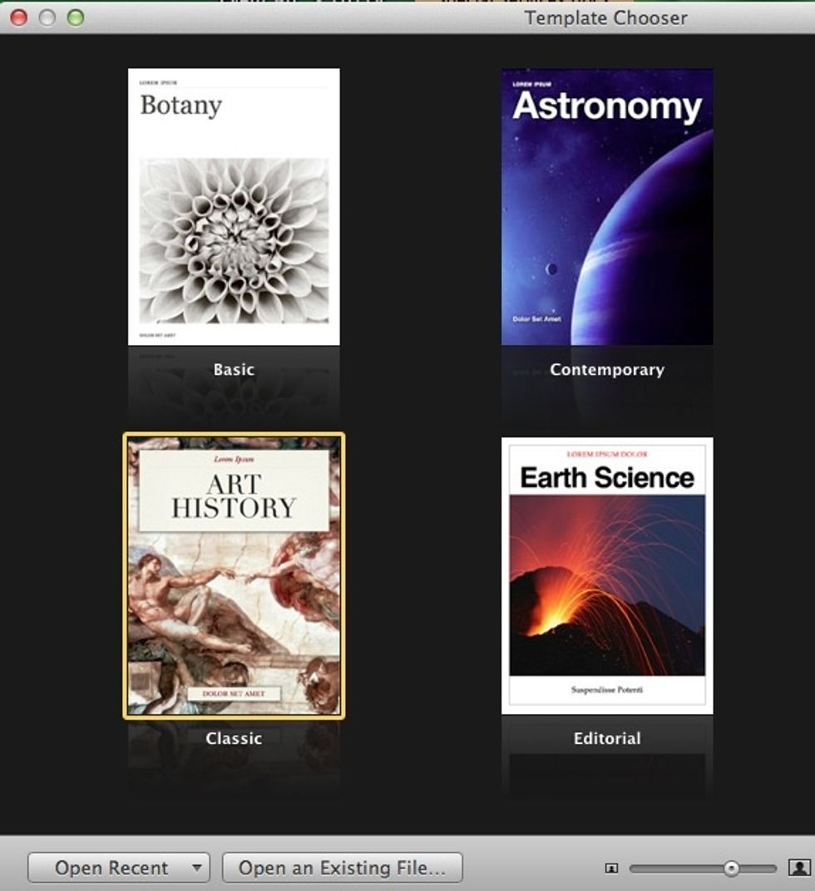Pick the Classic Art History template thumbnail
Viewport: 815px width, 891px height.
pyautogui.click(x=234, y=576)
